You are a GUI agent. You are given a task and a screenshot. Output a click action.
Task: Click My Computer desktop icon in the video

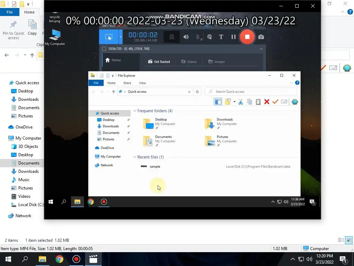coord(55,37)
